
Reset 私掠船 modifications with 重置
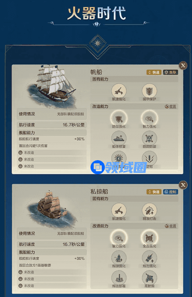tap(170, 226)
